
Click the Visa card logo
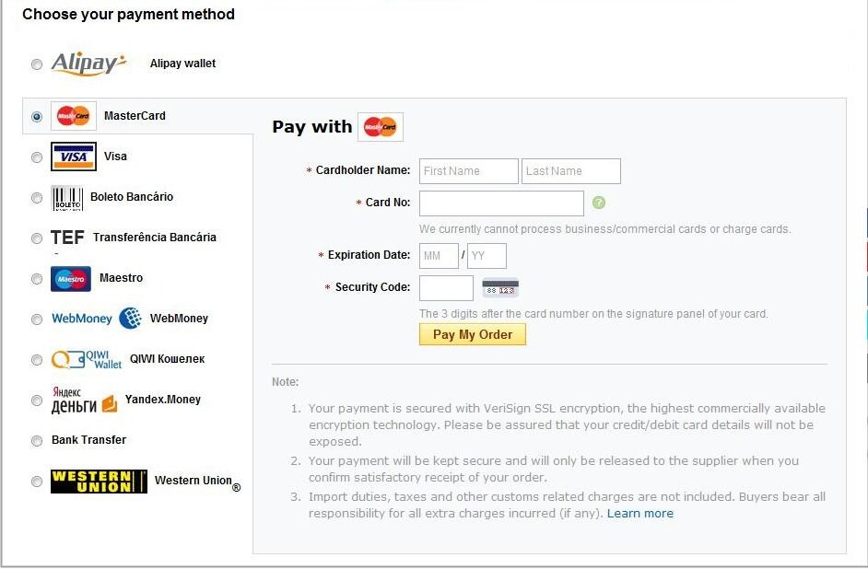pyautogui.click(x=73, y=157)
